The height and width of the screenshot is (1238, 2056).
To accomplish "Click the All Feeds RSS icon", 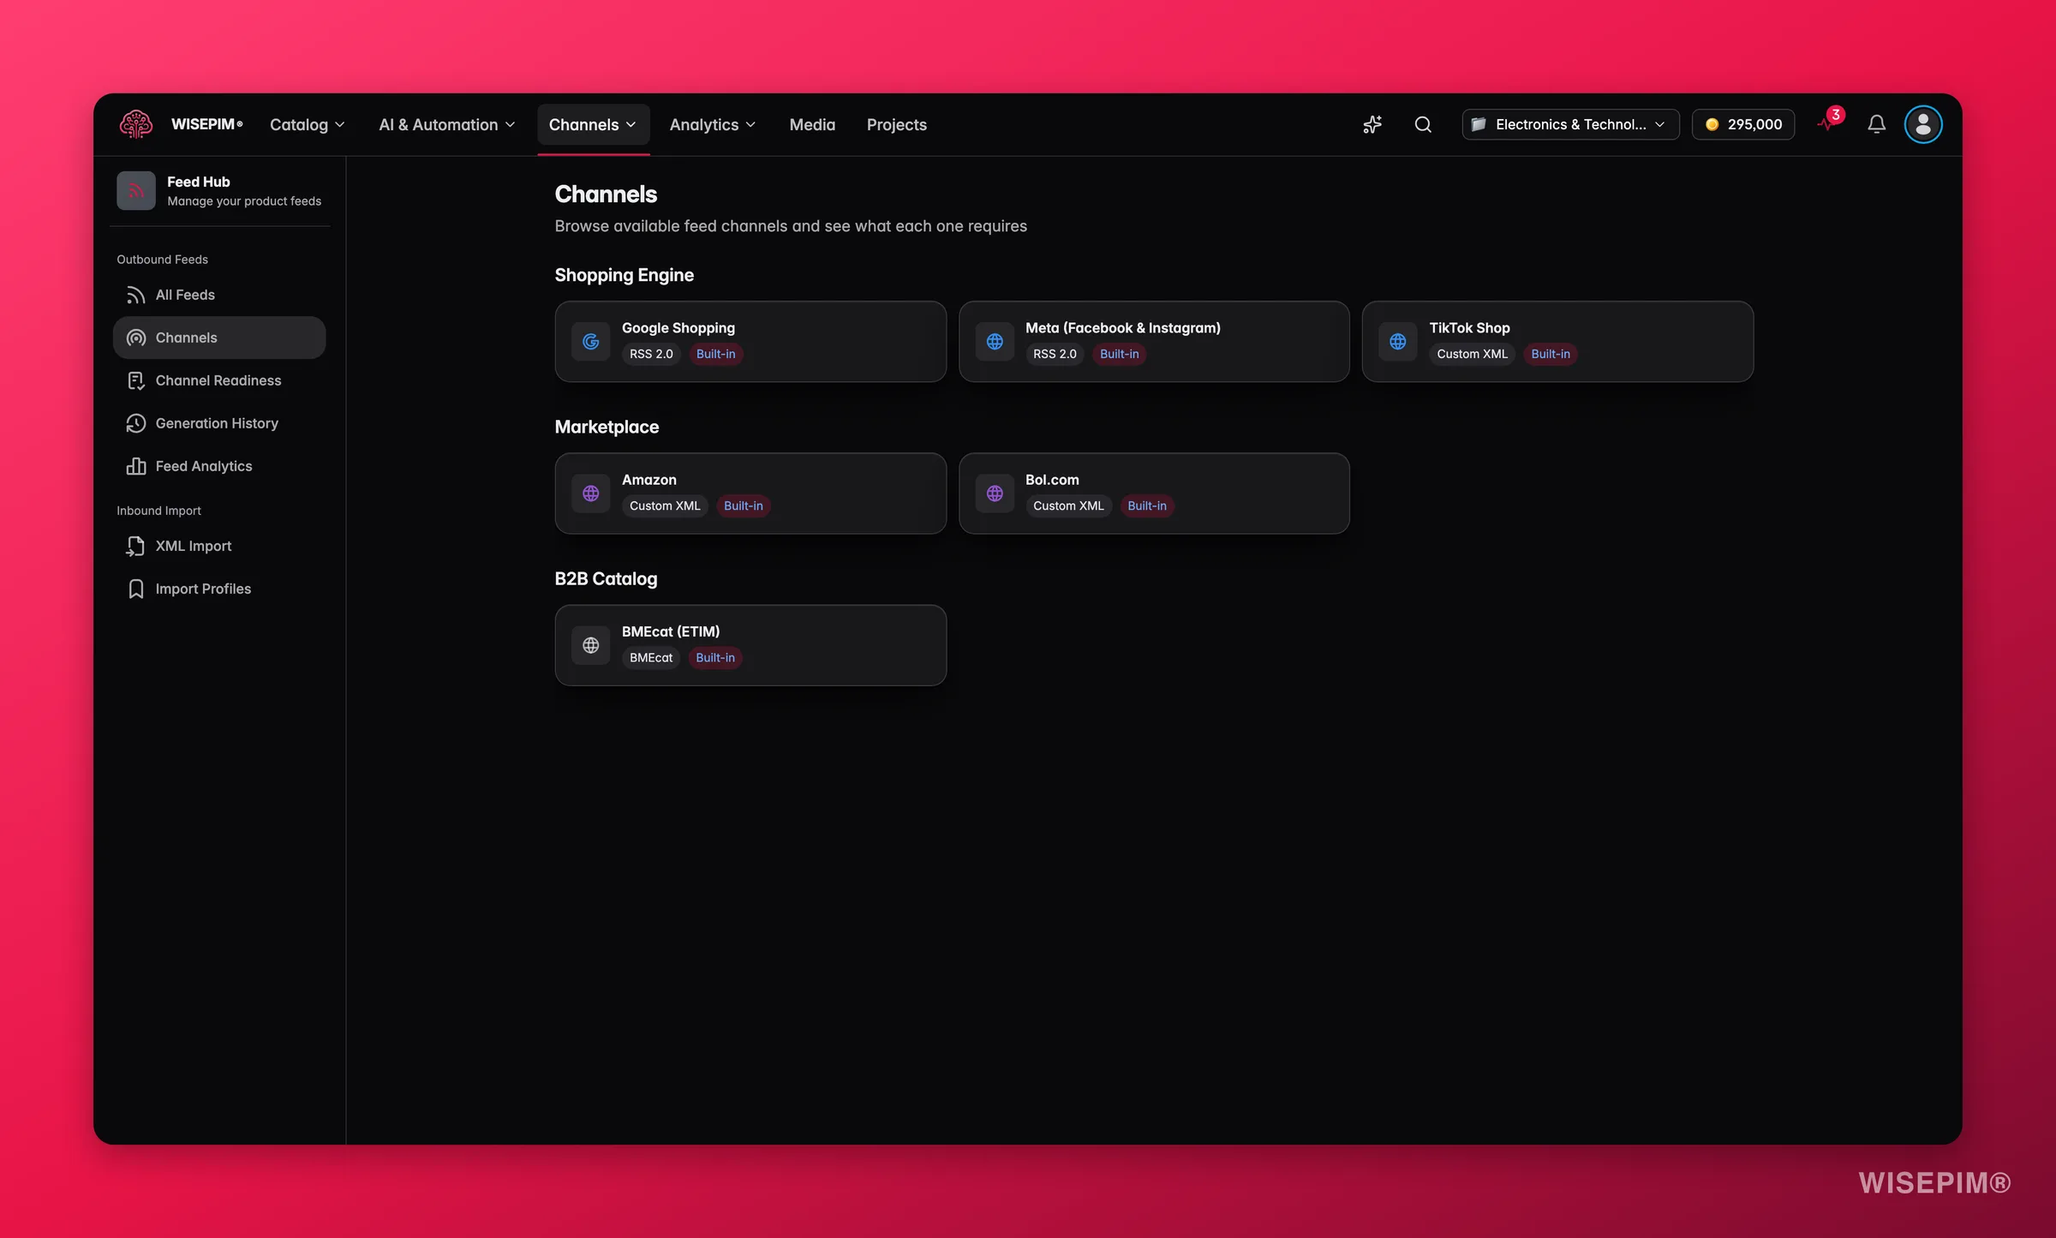I will [x=135, y=295].
